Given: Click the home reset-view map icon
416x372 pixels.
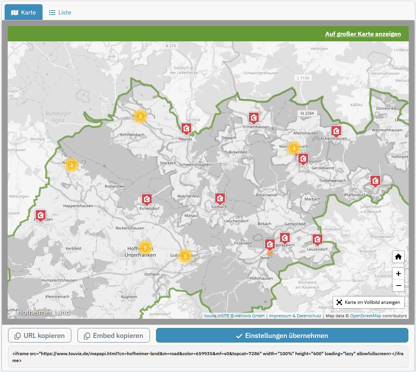Looking at the screenshot, I should pyautogui.click(x=398, y=257).
